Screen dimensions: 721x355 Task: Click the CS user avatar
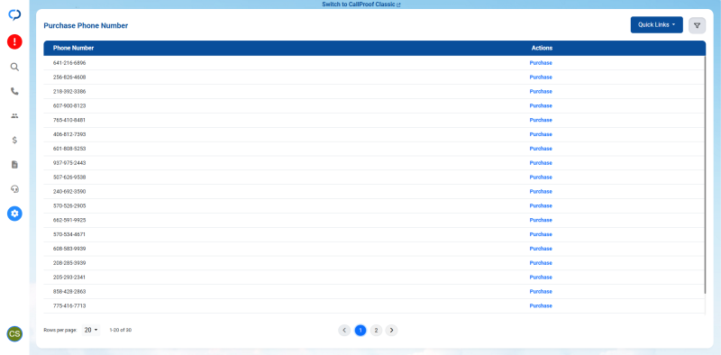tap(14, 334)
